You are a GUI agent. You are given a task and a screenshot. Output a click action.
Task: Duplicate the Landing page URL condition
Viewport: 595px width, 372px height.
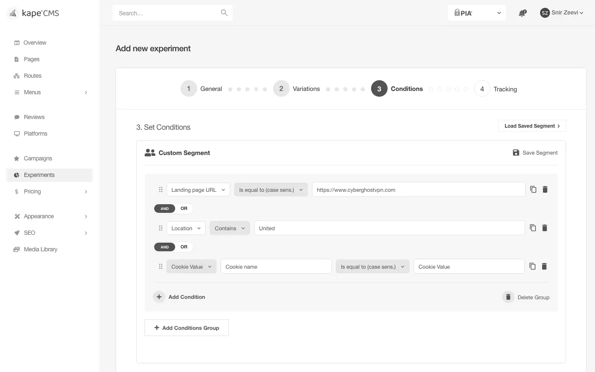(533, 189)
